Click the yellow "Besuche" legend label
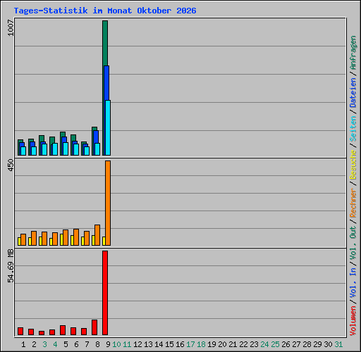This screenshot has width=361, height=352. pos(353,165)
